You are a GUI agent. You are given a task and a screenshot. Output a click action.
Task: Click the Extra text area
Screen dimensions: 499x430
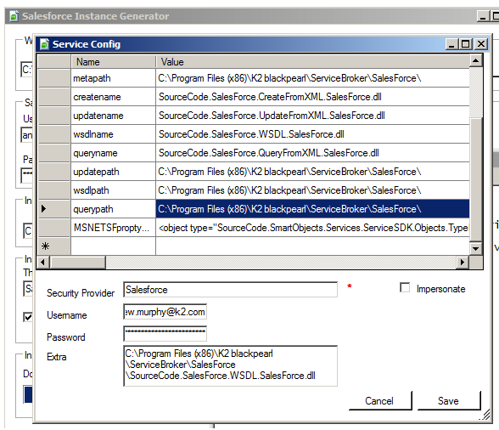coord(231,366)
